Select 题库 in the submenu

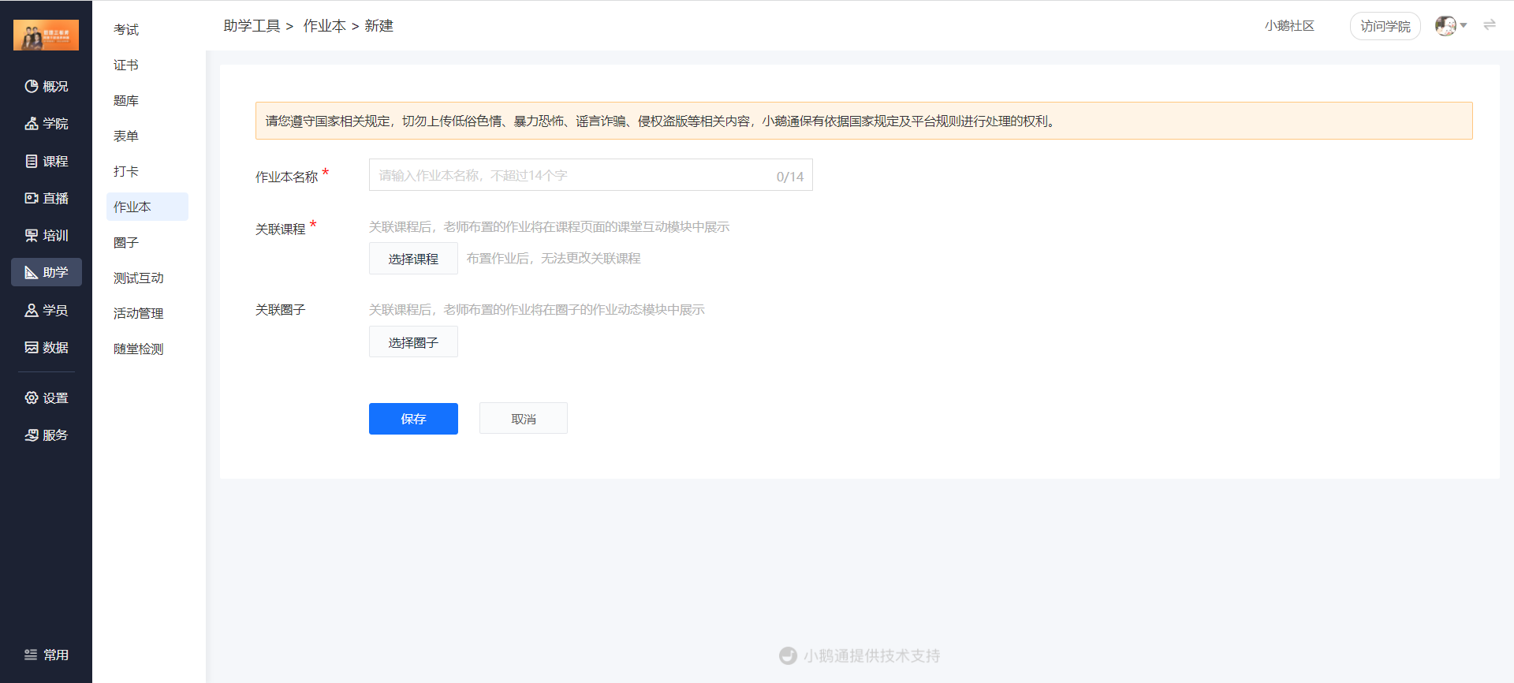[x=126, y=100]
